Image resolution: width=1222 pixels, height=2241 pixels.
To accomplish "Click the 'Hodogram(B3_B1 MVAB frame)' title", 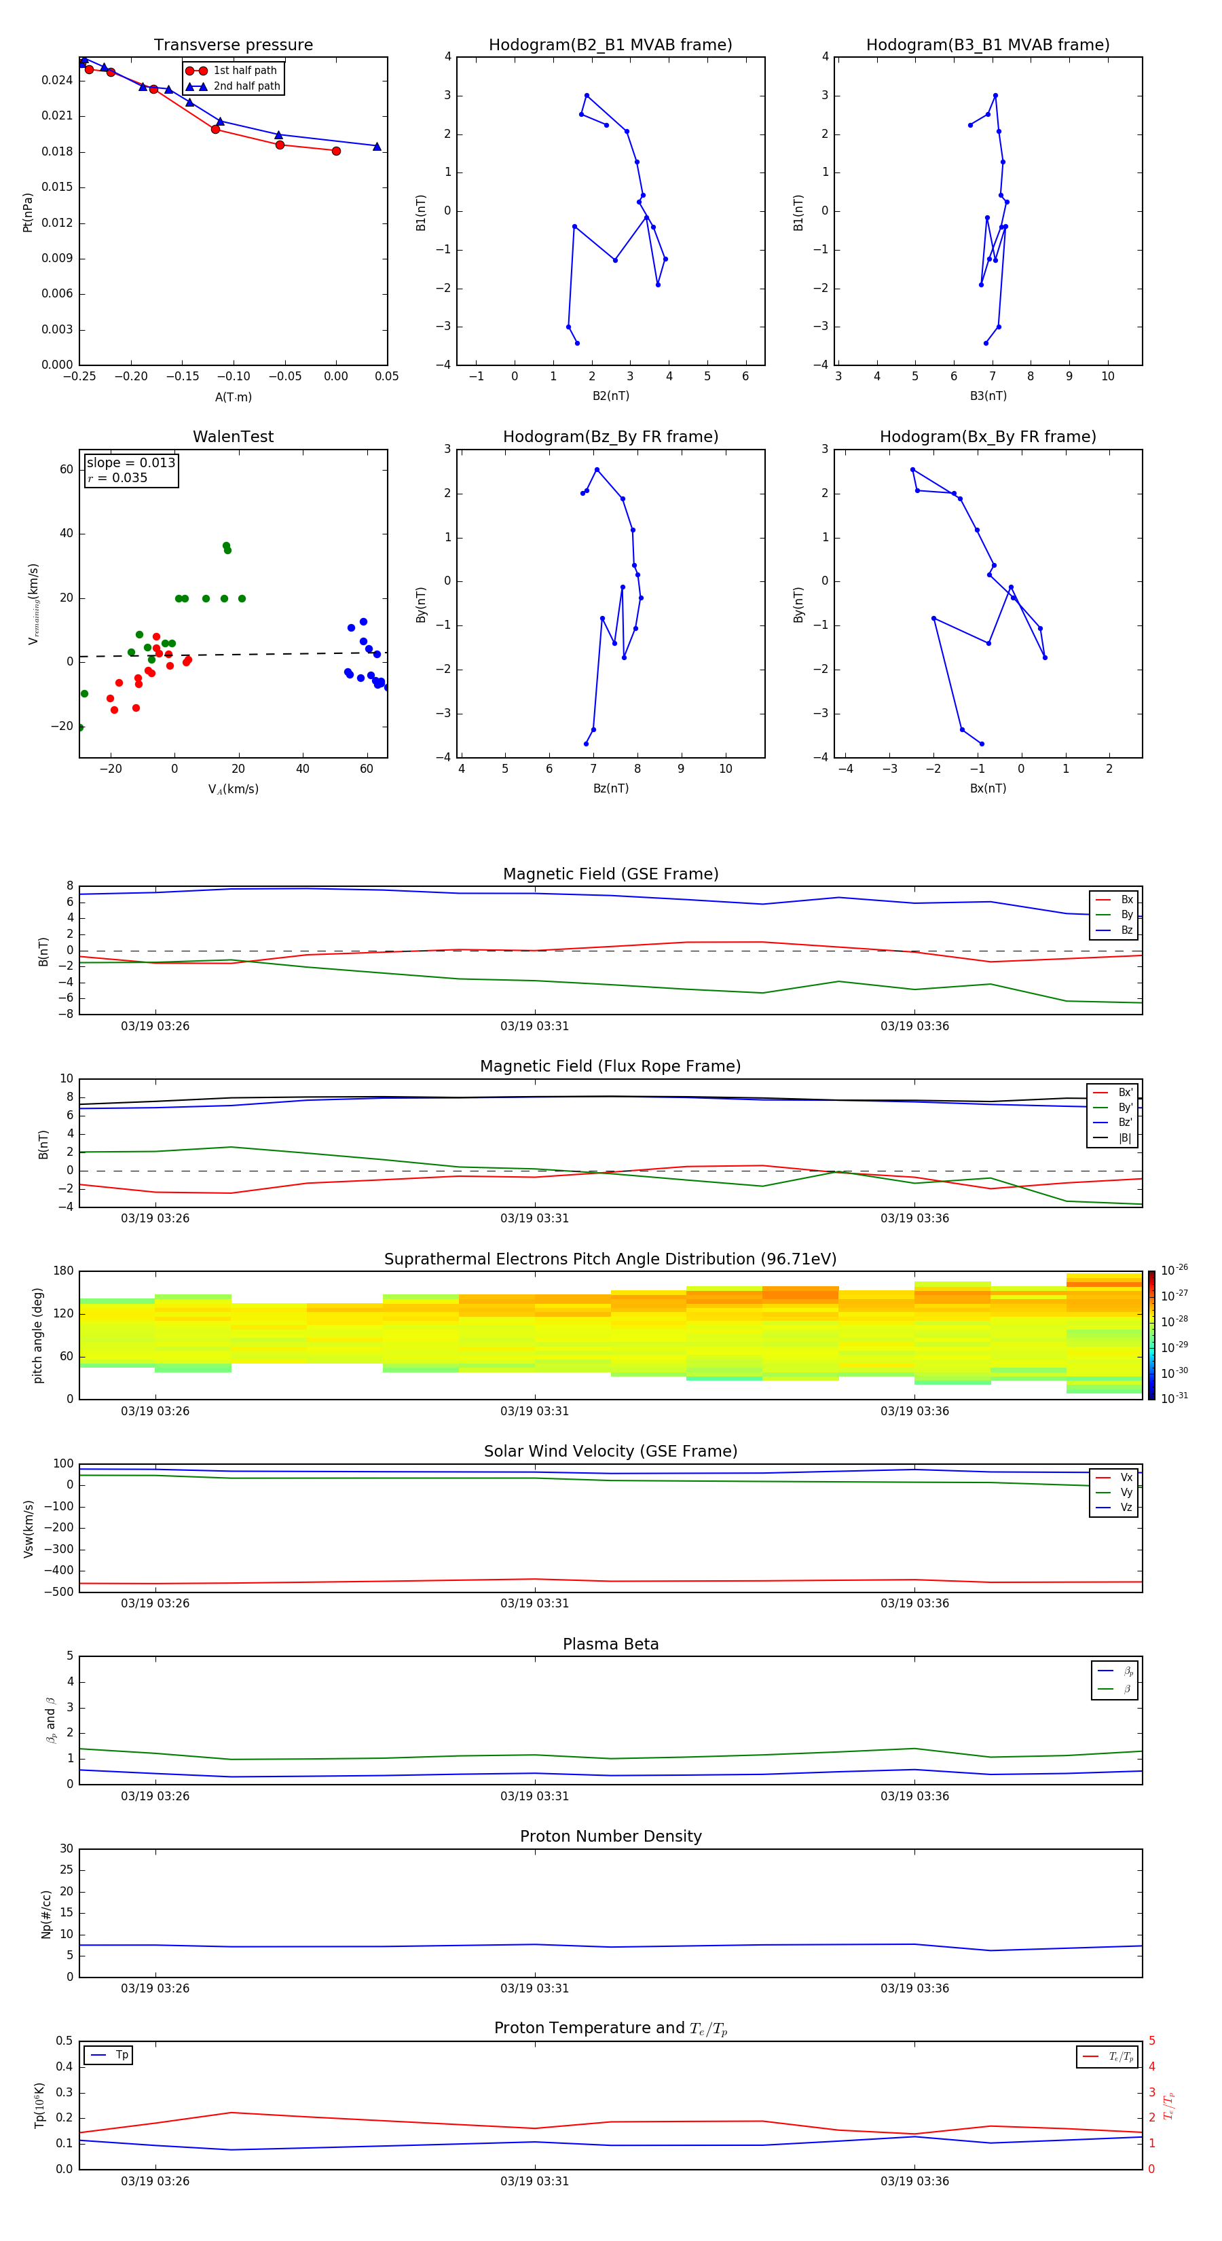I will (x=988, y=45).
